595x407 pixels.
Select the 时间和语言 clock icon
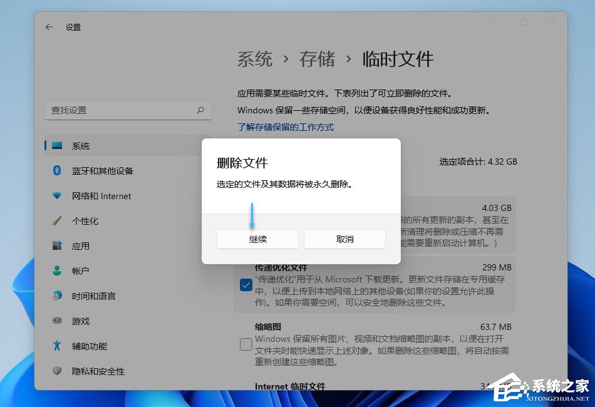click(x=58, y=296)
